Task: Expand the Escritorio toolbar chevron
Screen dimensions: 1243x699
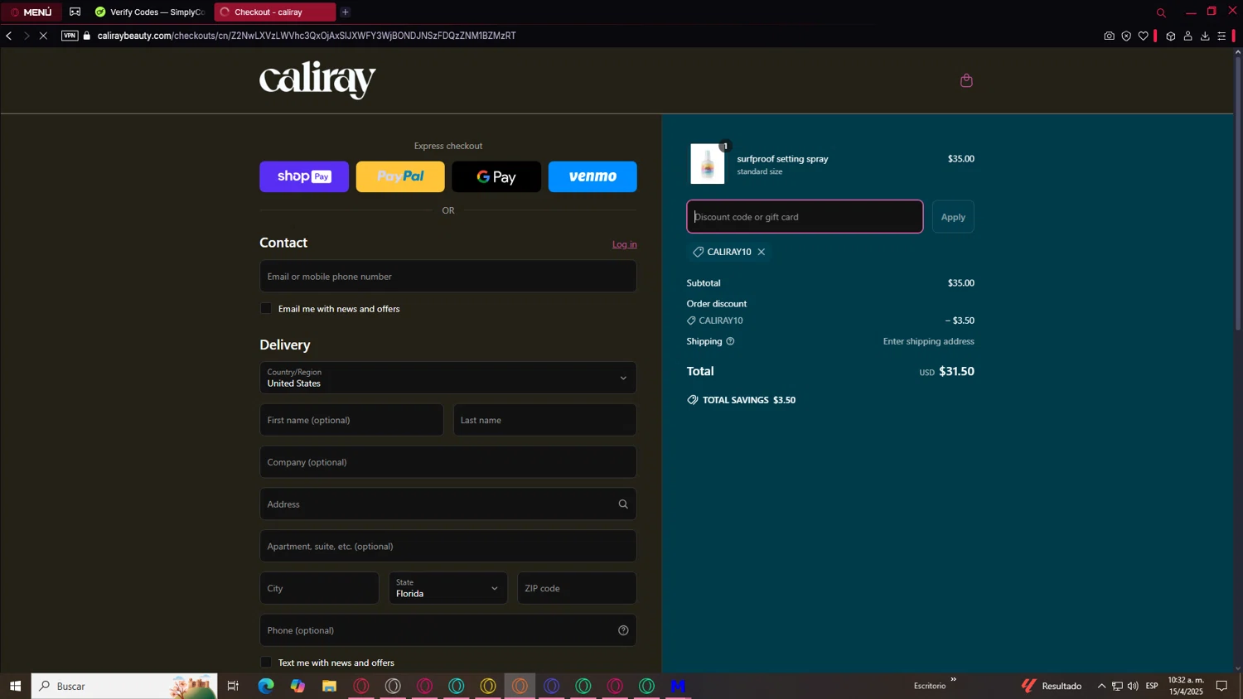Action: click(954, 679)
